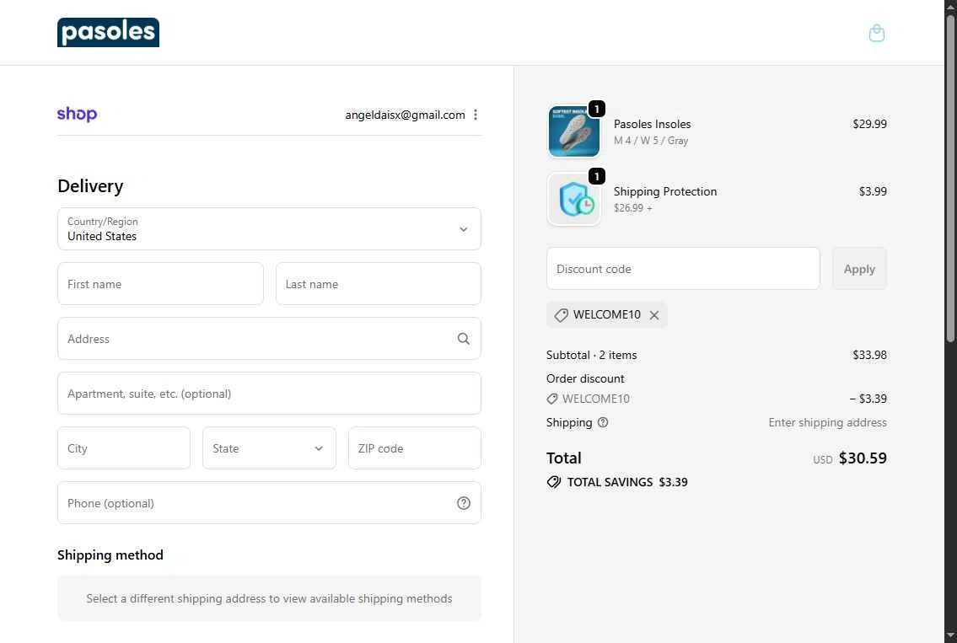
Task: Click the Pasoles Insoles product name
Action: (x=652, y=124)
